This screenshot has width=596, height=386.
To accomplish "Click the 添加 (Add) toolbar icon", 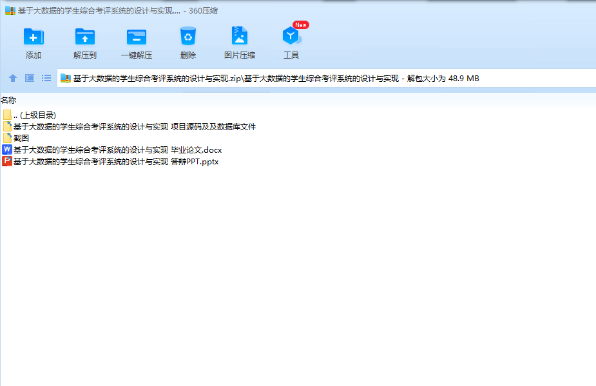I will (x=34, y=37).
